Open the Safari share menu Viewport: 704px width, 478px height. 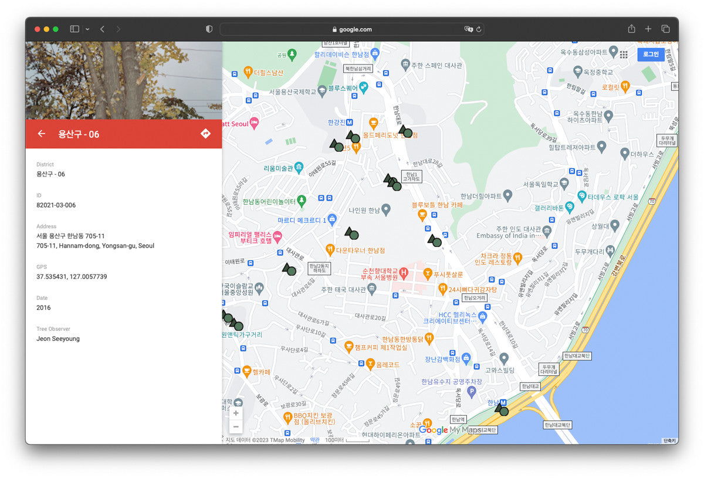pyautogui.click(x=631, y=29)
